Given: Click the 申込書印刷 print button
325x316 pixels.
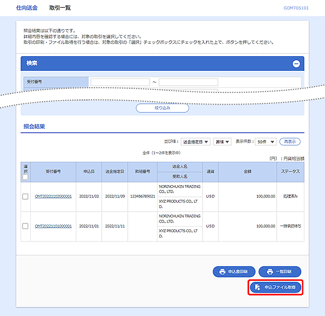Looking at the screenshot, I should 234,272.
